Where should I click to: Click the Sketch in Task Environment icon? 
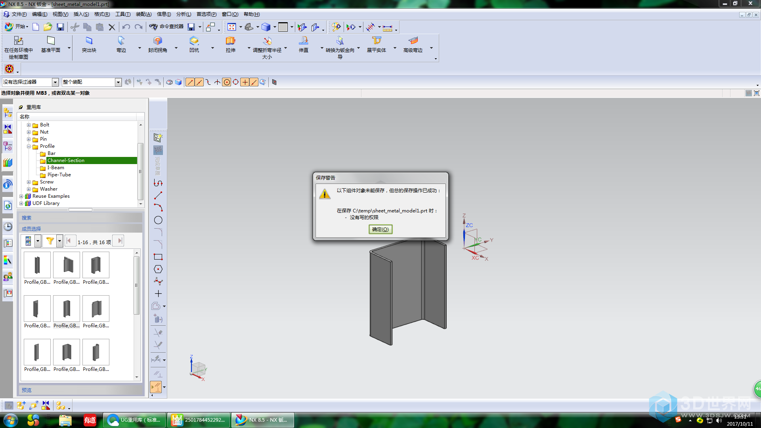[19, 48]
